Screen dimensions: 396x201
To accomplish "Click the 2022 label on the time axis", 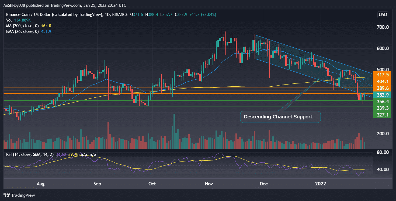I will [321, 184].
